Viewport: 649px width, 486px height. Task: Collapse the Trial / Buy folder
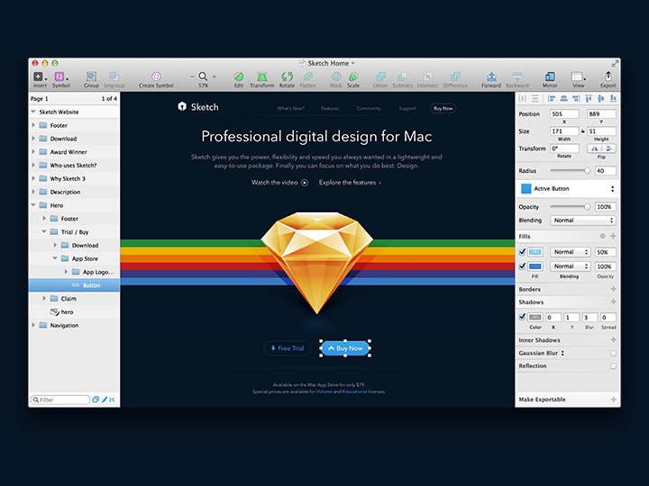[x=44, y=231]
